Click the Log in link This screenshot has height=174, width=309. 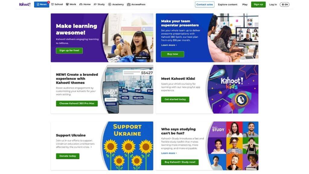[273, 4]
